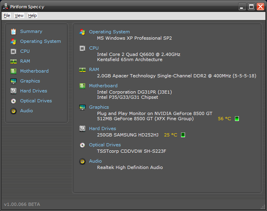Click the RAM memory stick icon in sidebar

(x=13, y=61)
